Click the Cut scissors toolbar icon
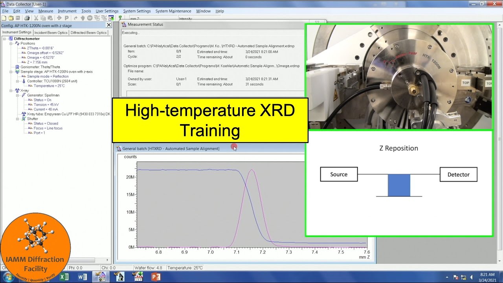503x283 pixels. tap(36, 18)
